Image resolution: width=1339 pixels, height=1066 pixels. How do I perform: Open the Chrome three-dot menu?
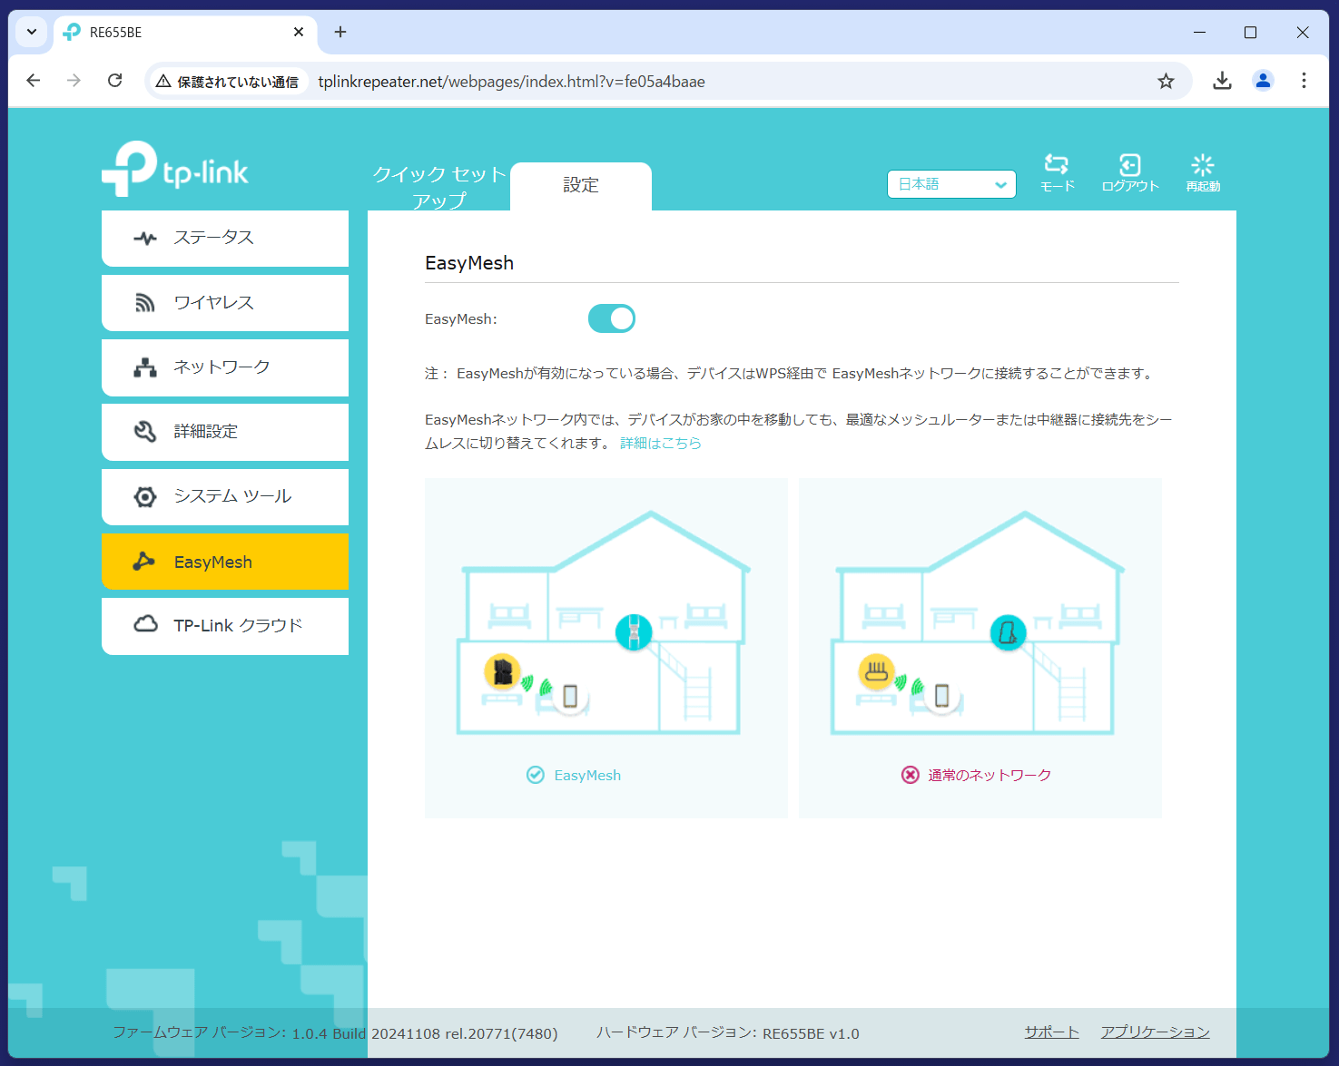[1304, 81]
